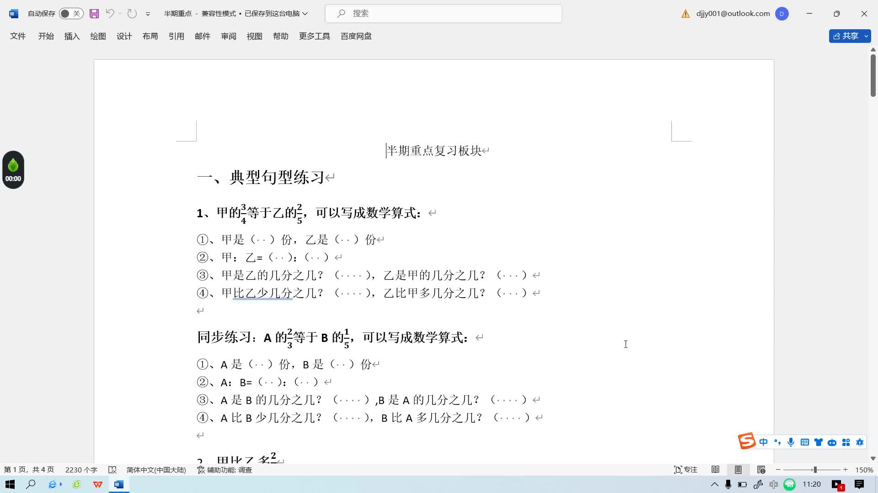878x493 pixels.
Task: Open the account warning triangle icon
Action: (x=685, y=14)
